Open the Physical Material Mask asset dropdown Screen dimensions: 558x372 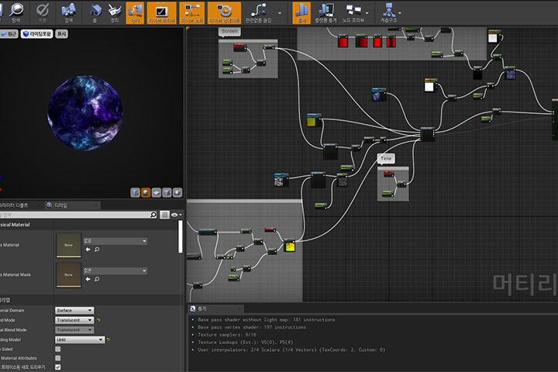[x=115, y=271]
